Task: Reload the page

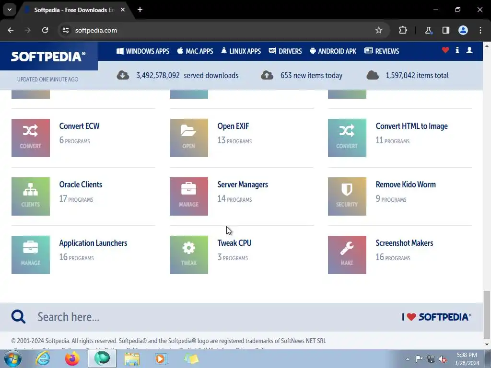Action: 45,30
